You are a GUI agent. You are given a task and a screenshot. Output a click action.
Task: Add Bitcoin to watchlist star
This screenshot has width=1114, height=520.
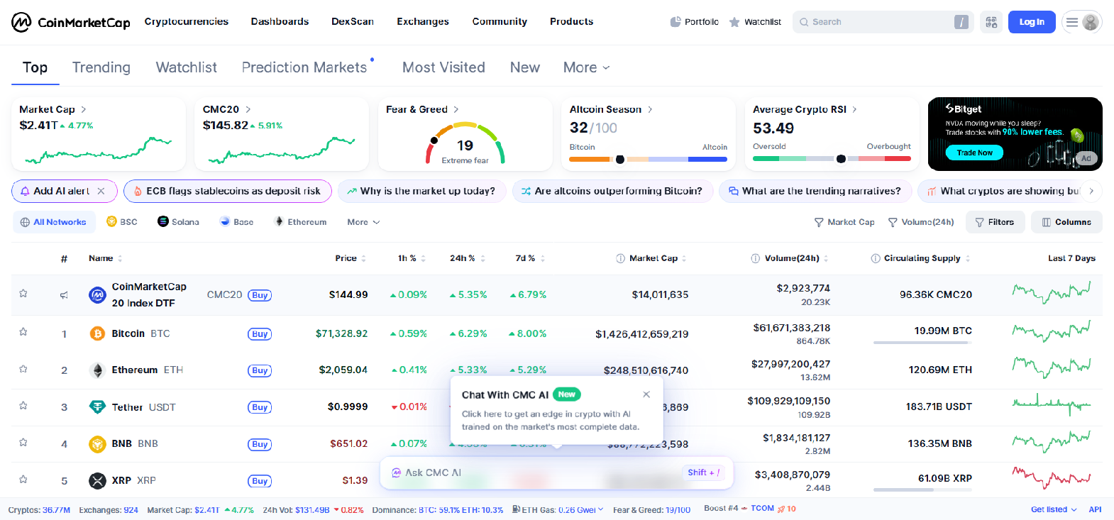[23, 332]
